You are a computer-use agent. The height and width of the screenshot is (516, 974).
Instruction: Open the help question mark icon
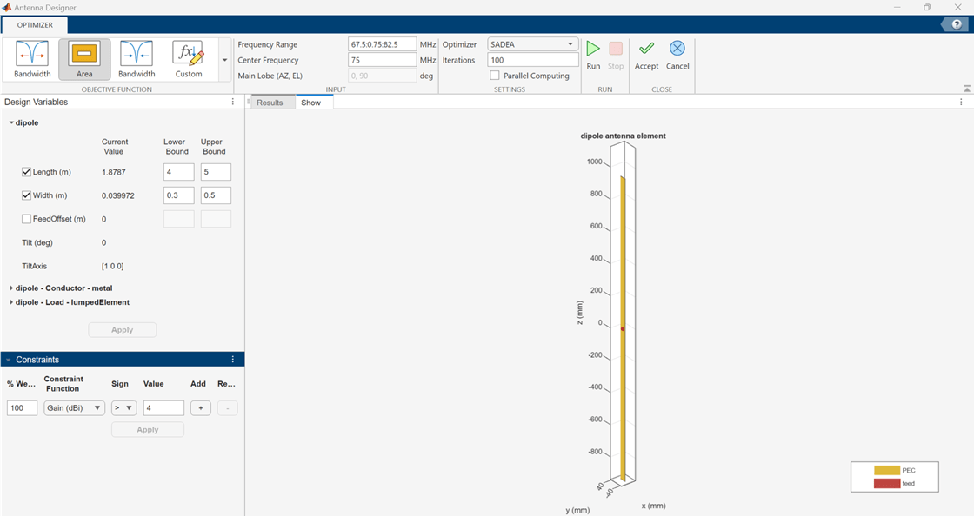click(957, 25)
